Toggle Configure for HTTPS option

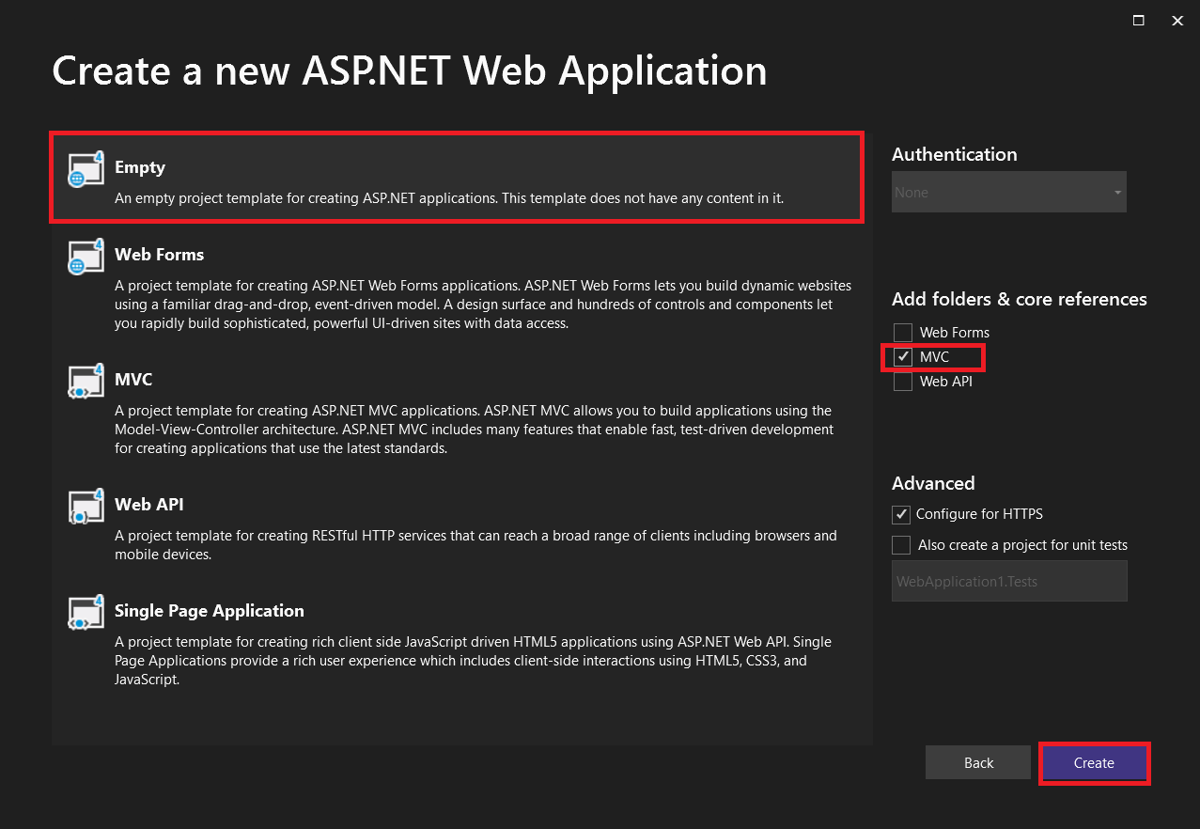tap(901, 514)
